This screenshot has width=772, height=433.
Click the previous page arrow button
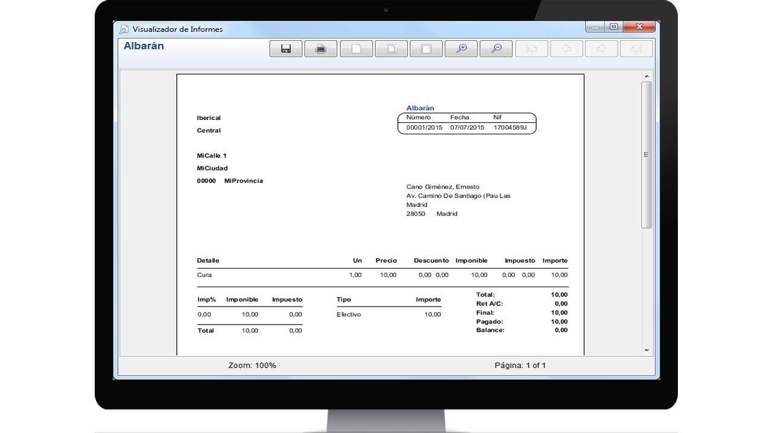[x=566, y=49]
